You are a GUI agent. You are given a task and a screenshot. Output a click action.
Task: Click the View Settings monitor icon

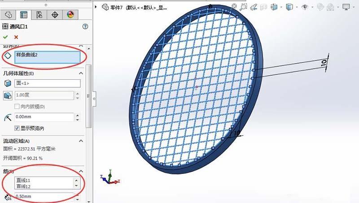coord(346,7)
